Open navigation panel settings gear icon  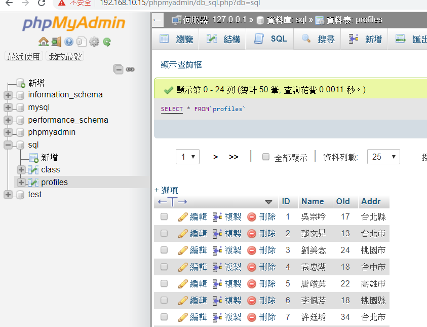click(x=94, y=42)
